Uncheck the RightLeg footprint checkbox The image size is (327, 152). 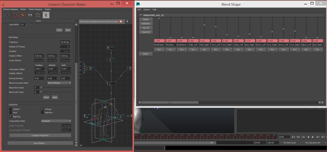11,116
